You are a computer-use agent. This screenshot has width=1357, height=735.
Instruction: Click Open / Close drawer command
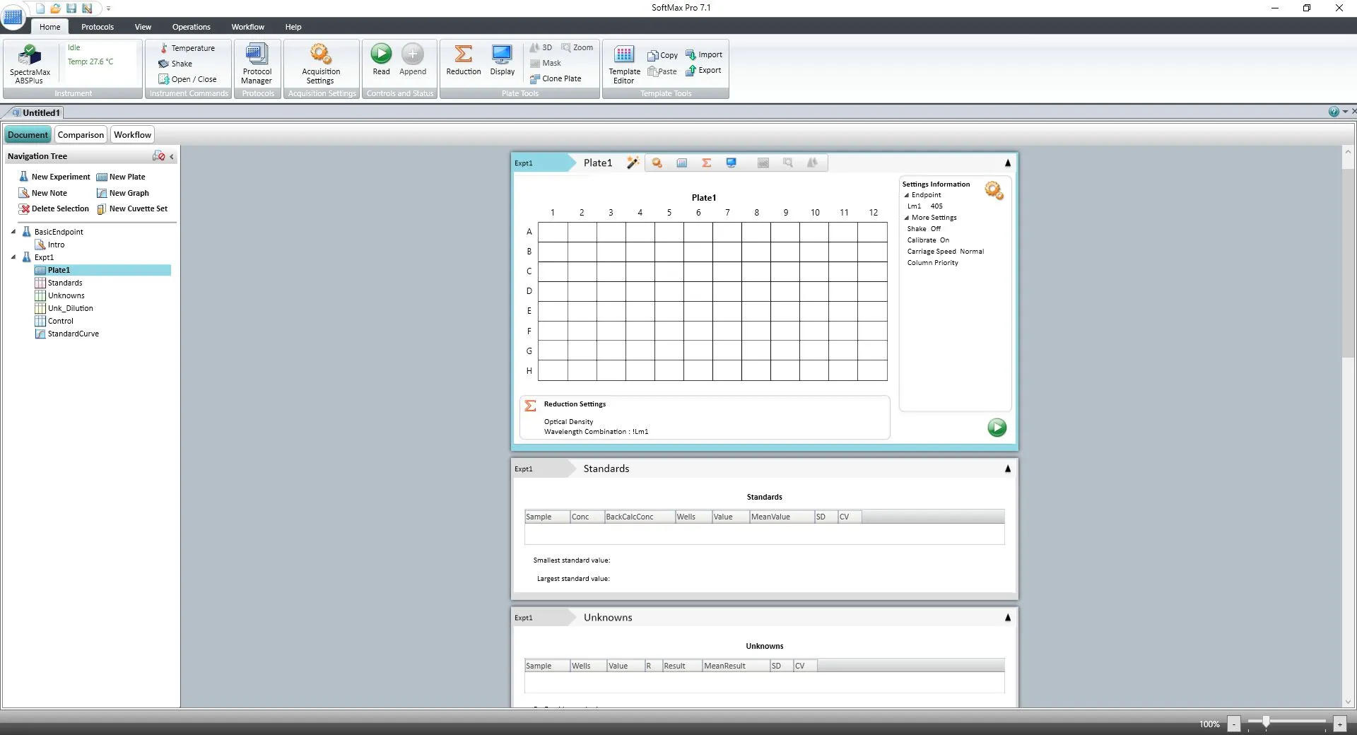point(187,79)
